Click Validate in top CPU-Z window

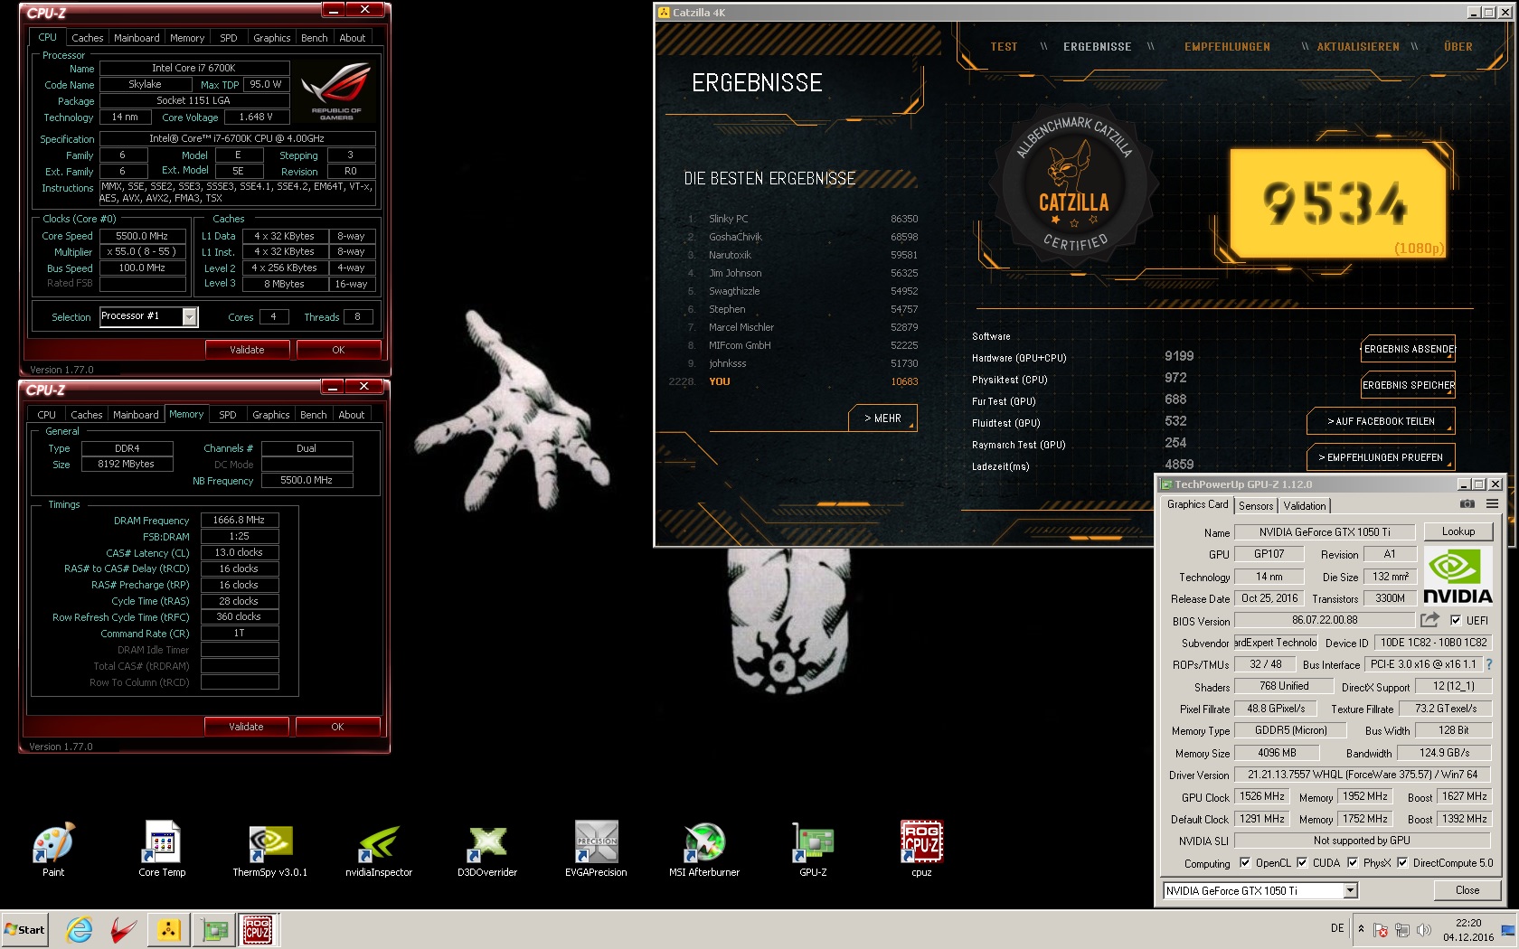tap(247, 350)
